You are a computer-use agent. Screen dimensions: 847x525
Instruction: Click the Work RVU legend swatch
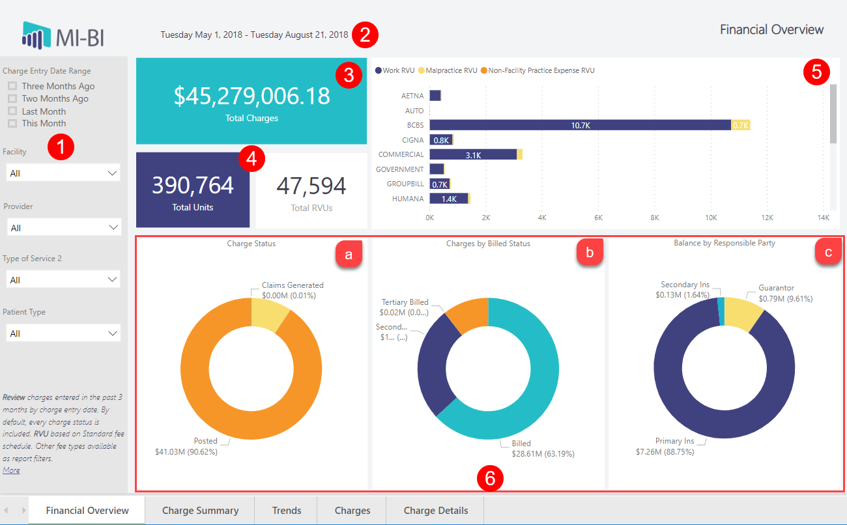379,70
